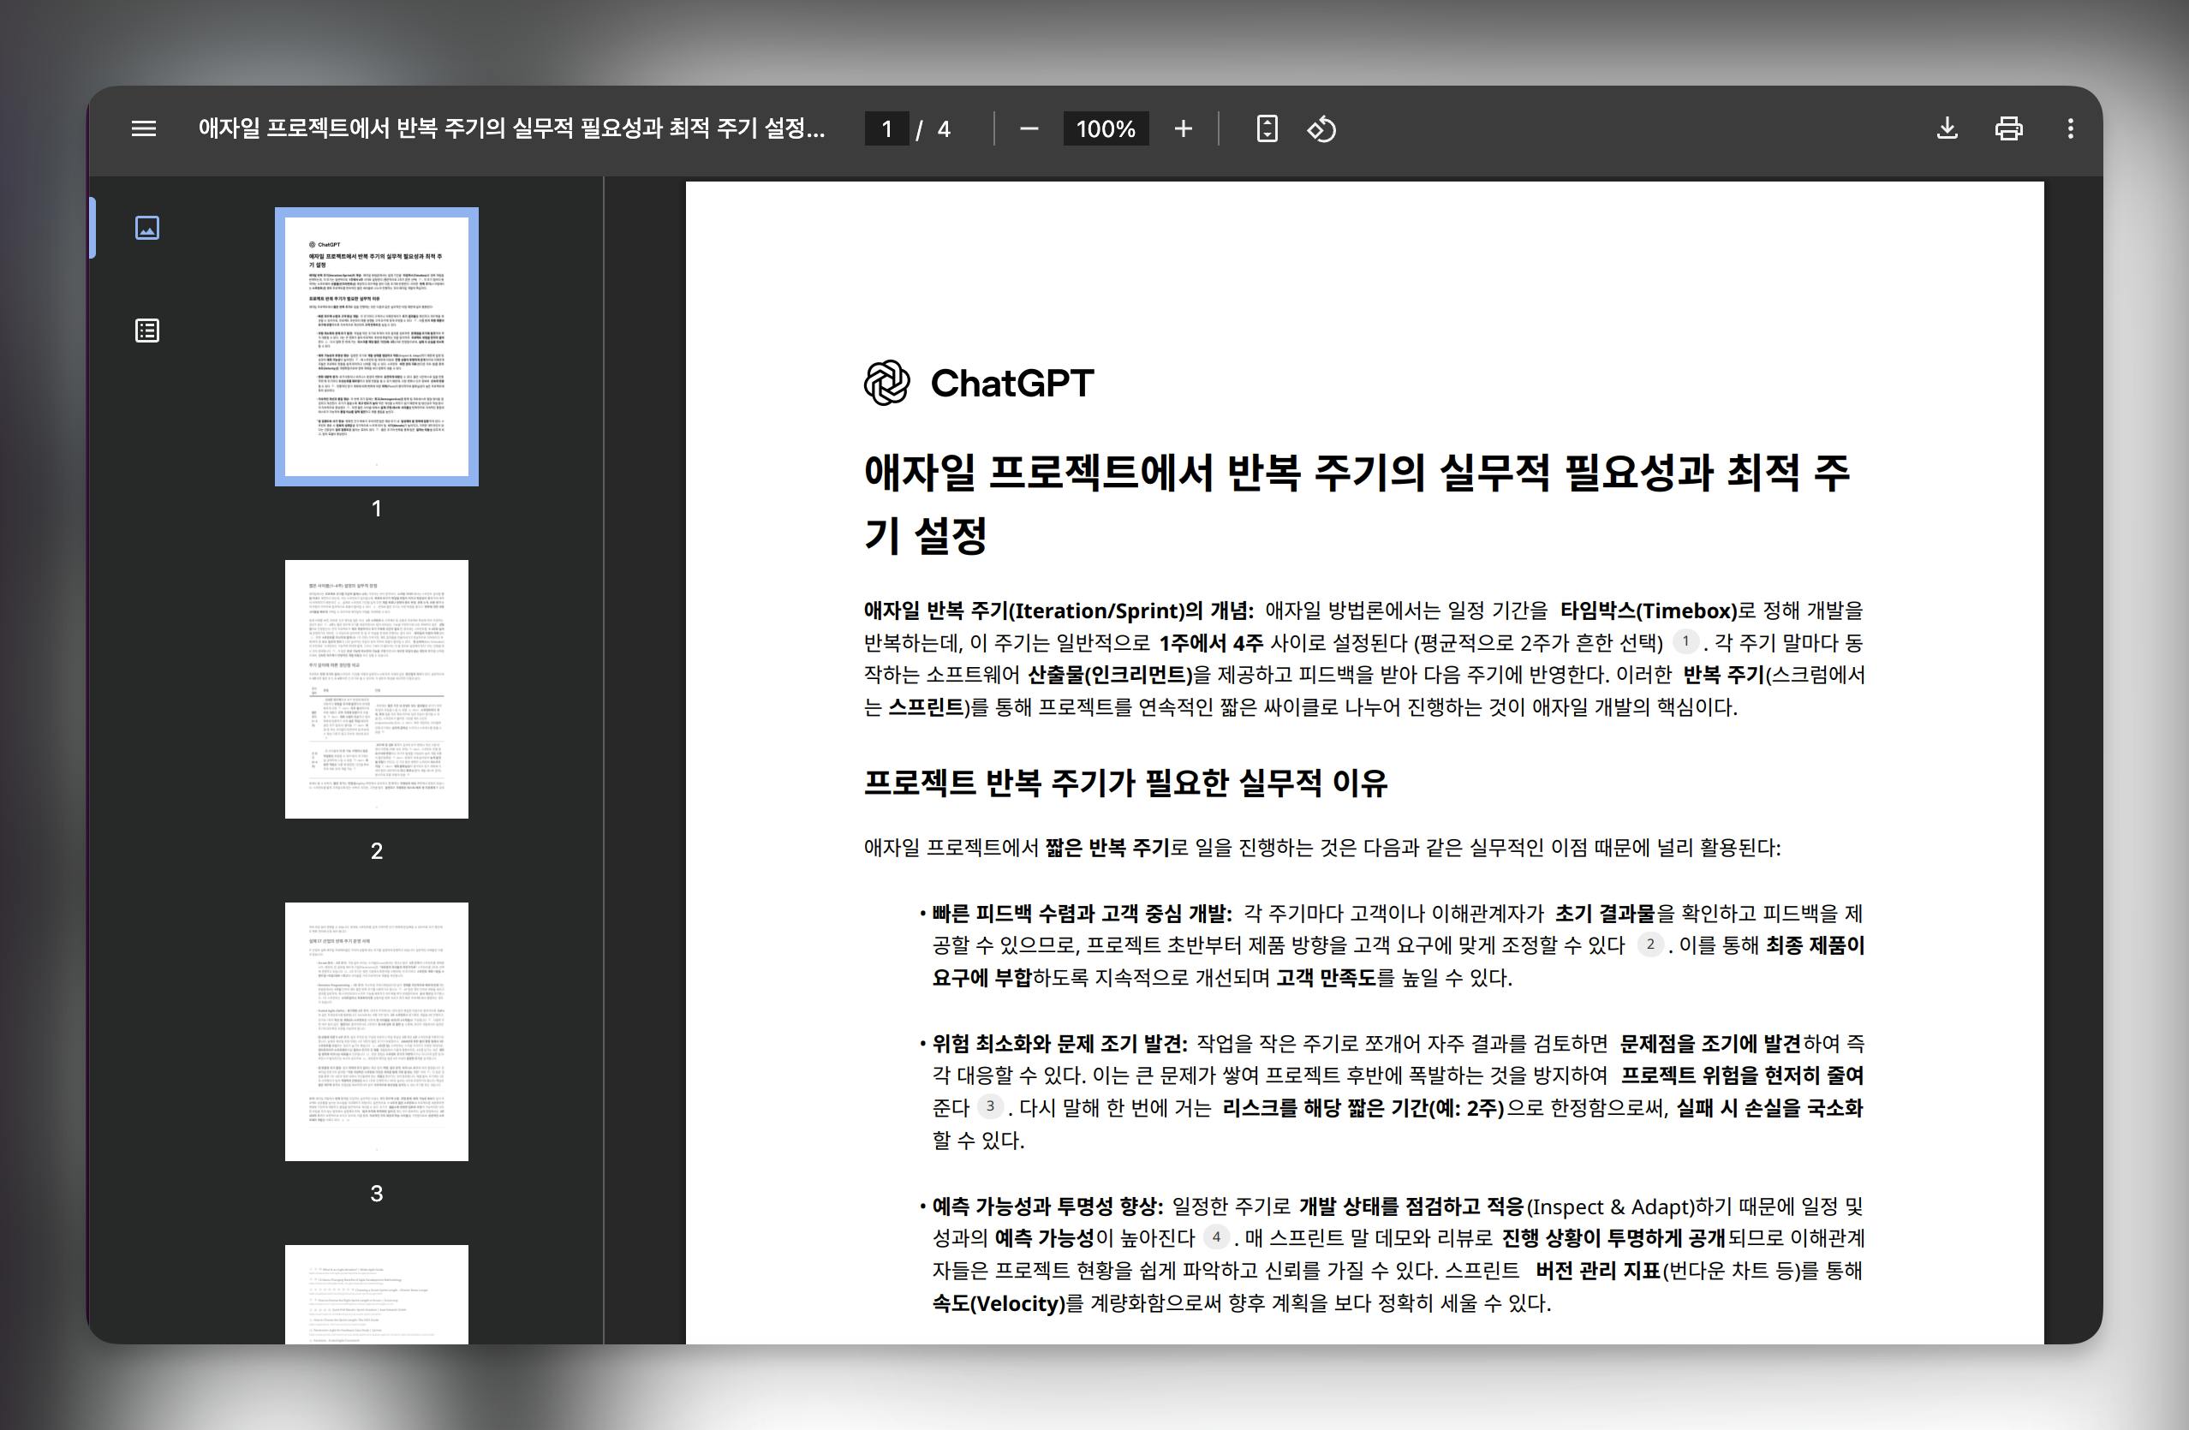Click the bold text '위험 최소화와 문제 조기 발견:'

pos(1059,1043)
